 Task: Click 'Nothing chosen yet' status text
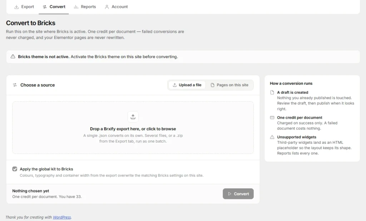31,191
